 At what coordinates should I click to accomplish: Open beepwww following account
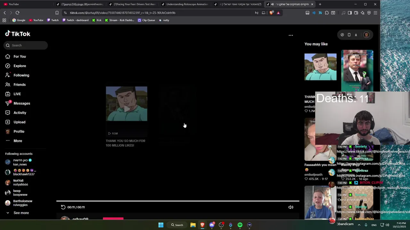pos(16,193)
